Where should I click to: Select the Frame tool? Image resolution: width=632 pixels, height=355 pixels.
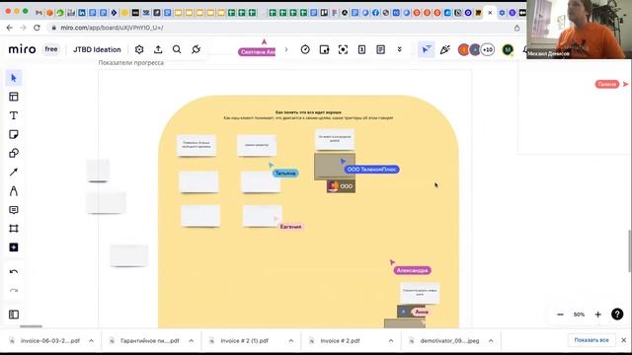coord(14,229)
